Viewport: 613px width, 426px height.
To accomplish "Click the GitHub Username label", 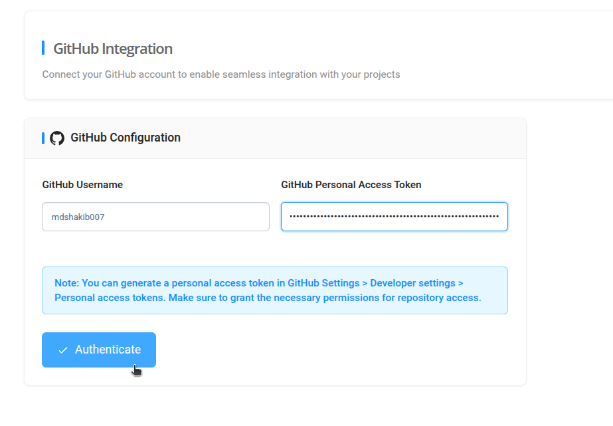I will tap(82, 185).
